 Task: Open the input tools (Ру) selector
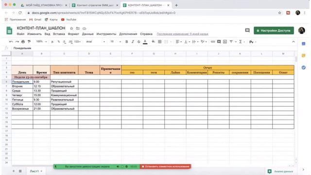(253, 42)
